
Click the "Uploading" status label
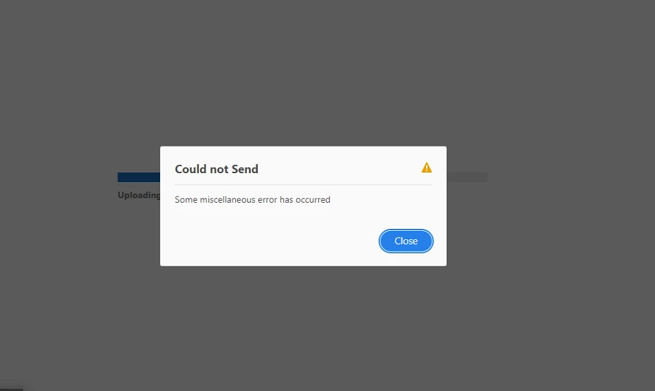click(x=139, y=195)
